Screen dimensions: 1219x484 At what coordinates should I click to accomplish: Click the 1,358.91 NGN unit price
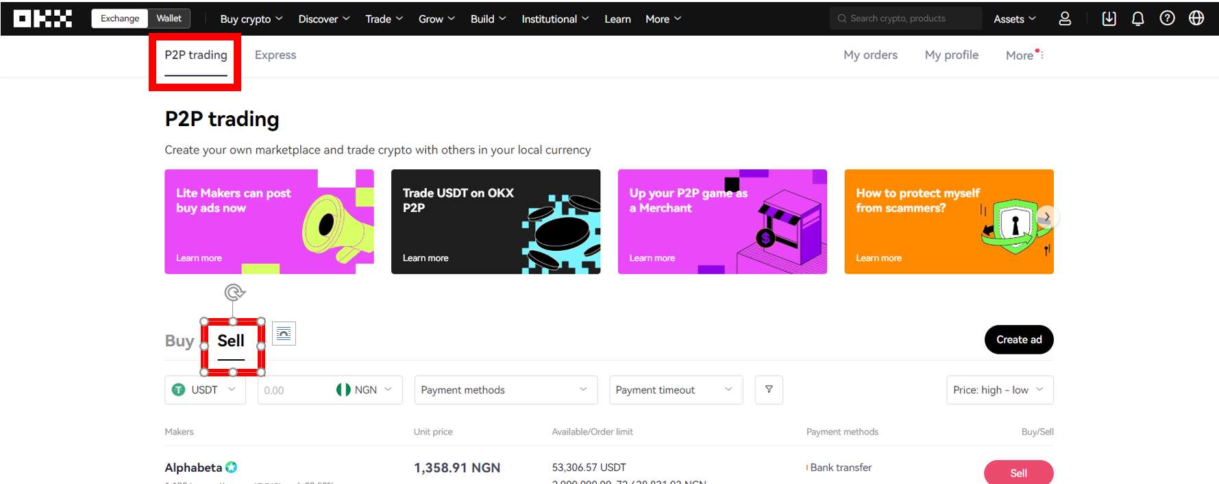click(x=457, y=468)
